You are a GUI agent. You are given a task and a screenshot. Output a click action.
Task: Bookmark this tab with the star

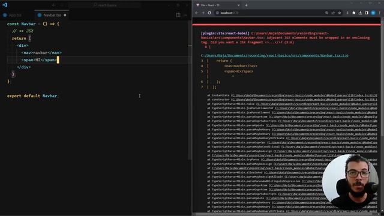pyautogui.click(x=340, y=13)
